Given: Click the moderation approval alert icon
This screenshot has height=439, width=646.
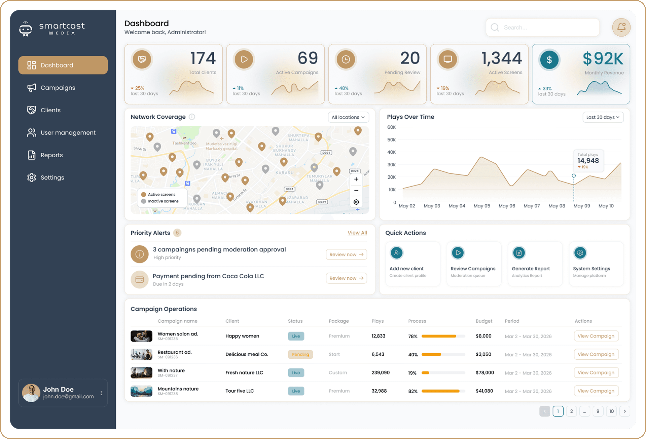Looking at the screenshot, I should point(140,254).
